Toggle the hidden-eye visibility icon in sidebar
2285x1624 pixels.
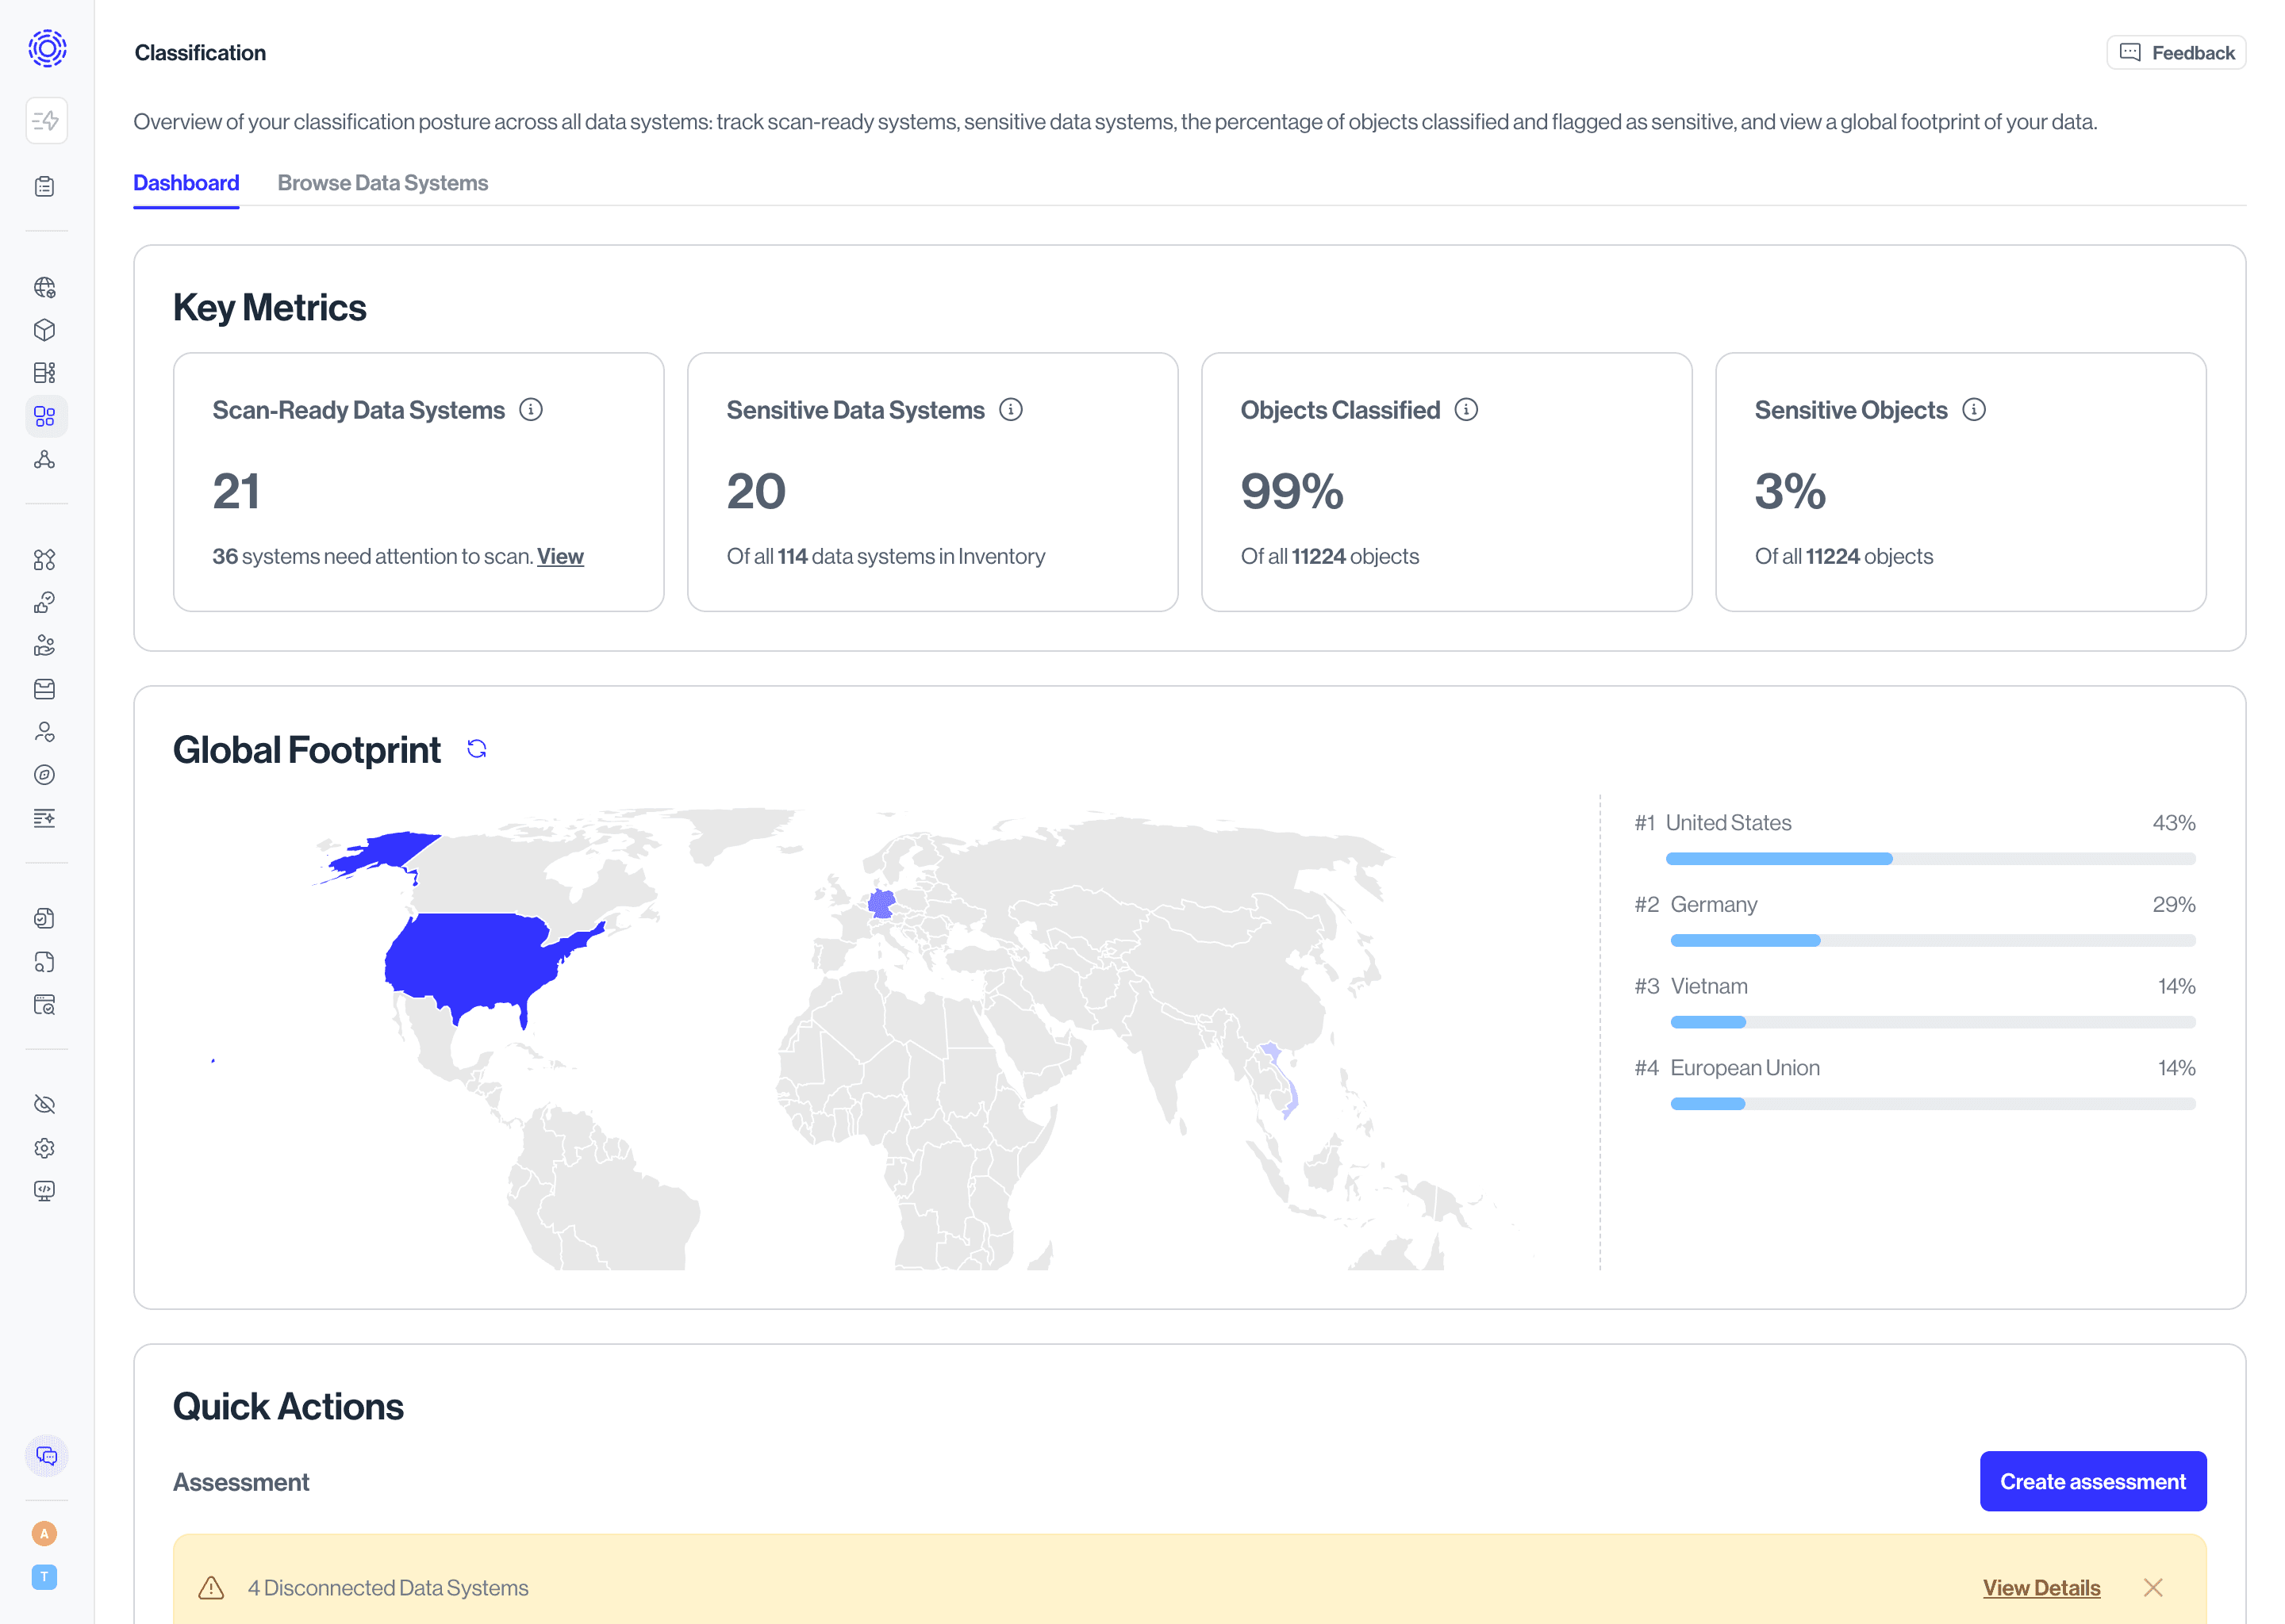click(x=45, y=1104)
